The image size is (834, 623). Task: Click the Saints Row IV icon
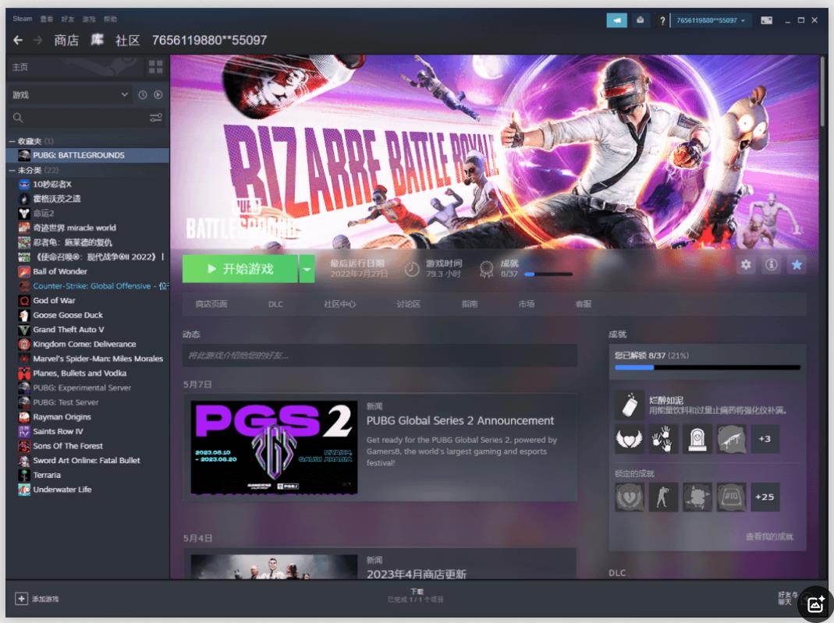(24, 432)
